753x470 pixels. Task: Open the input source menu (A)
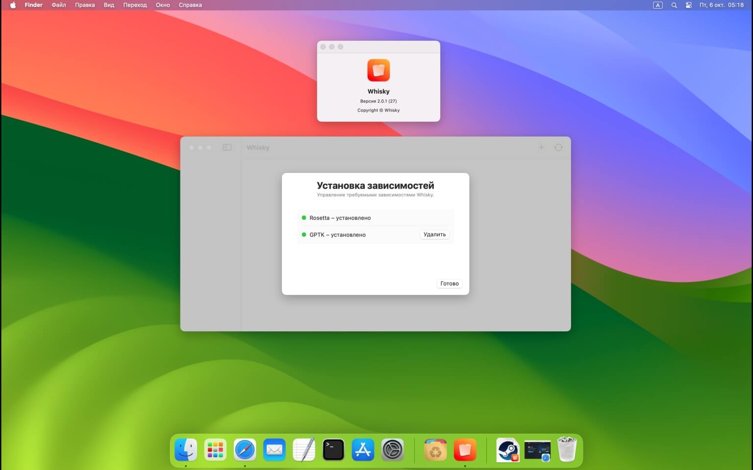coord(658,5)
